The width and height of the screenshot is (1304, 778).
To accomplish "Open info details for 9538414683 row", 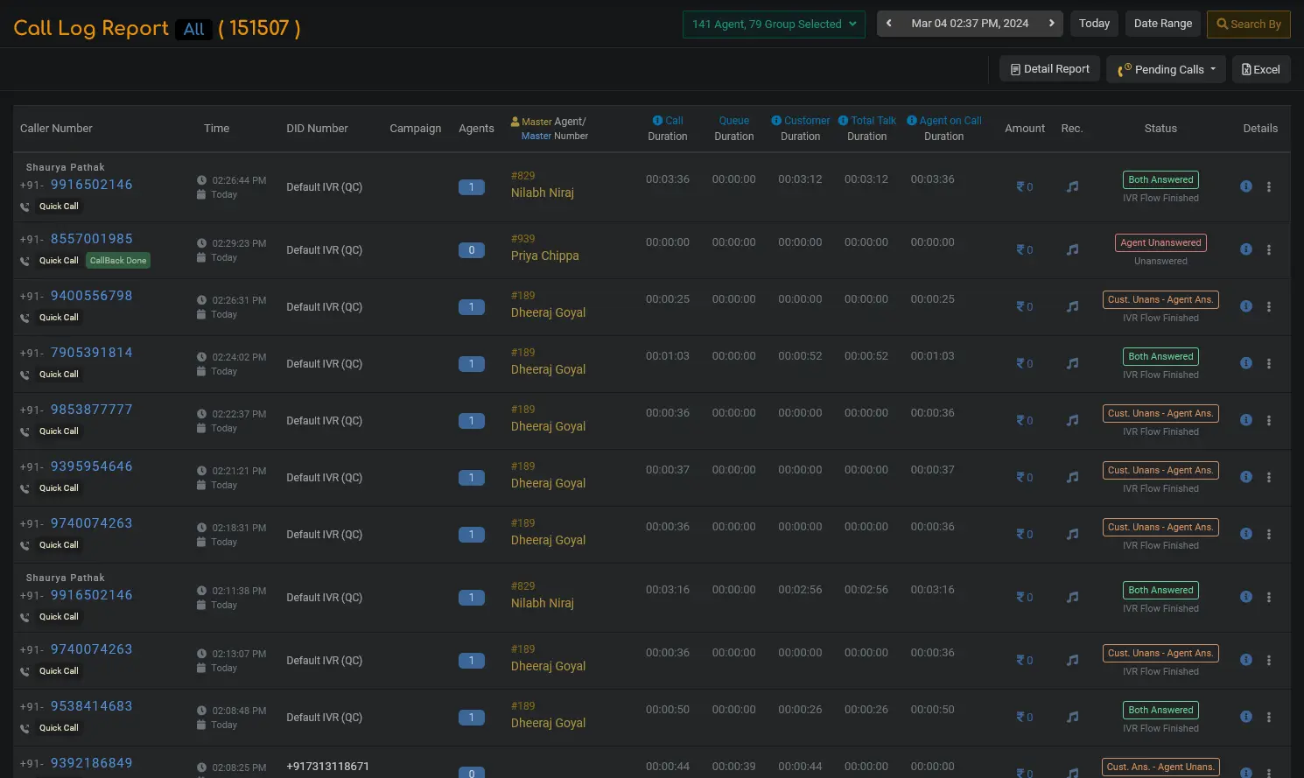I will tap(1246, 717).
